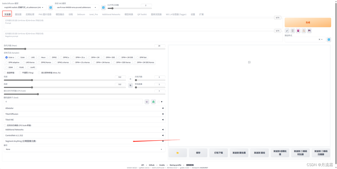Open the Deforum tab

(81, 14)
